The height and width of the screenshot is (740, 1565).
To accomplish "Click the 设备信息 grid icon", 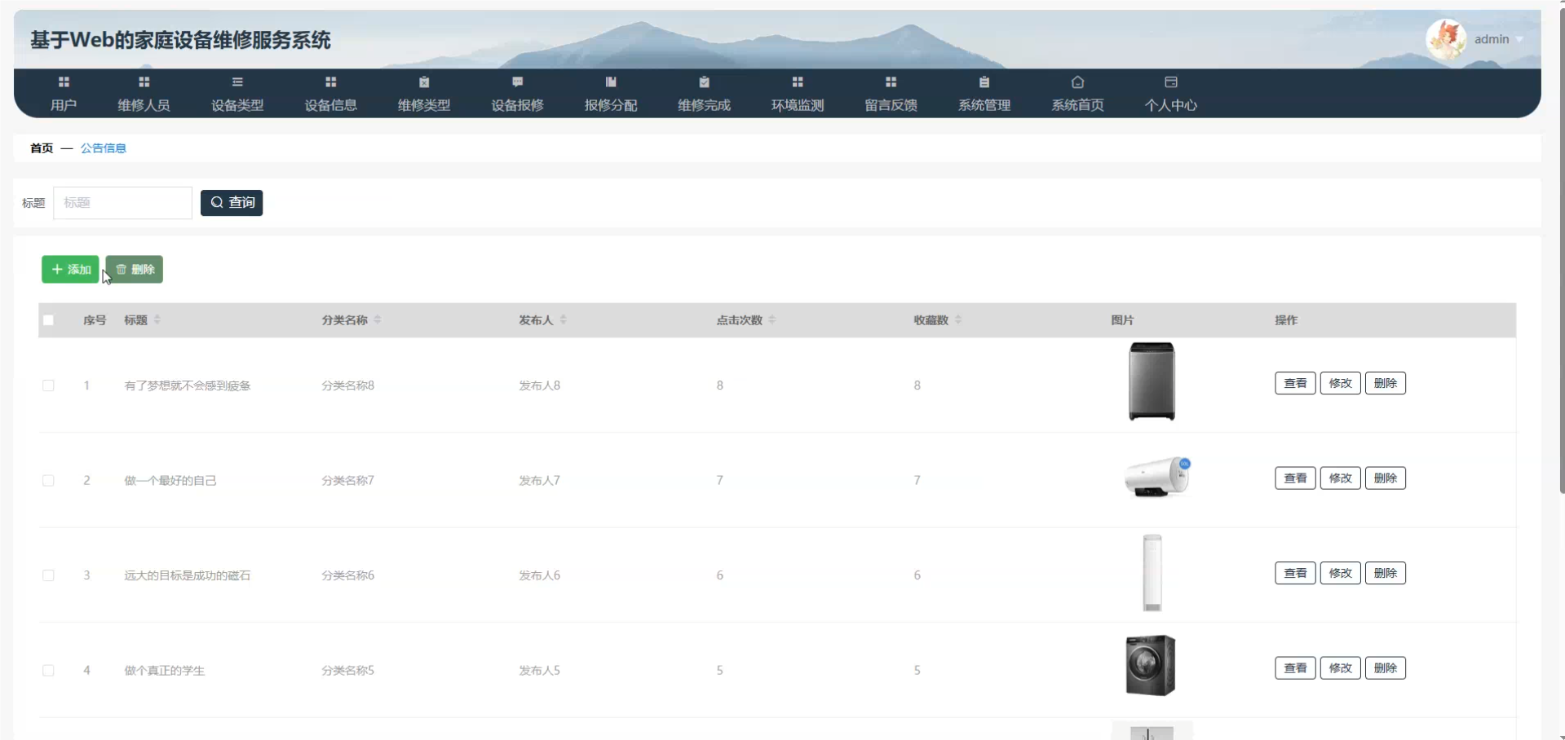I will pos(330,81).
